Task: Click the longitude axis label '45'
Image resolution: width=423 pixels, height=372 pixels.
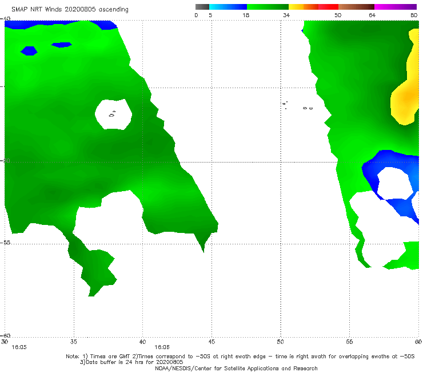Action: click(212, 342)
